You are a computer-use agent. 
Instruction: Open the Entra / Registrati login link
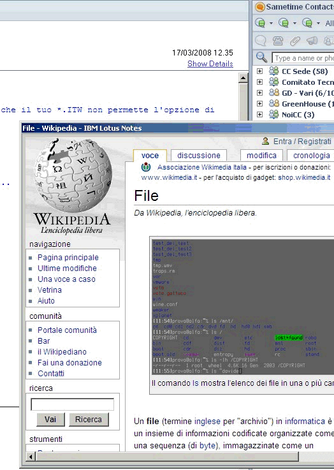coord(302,141)
